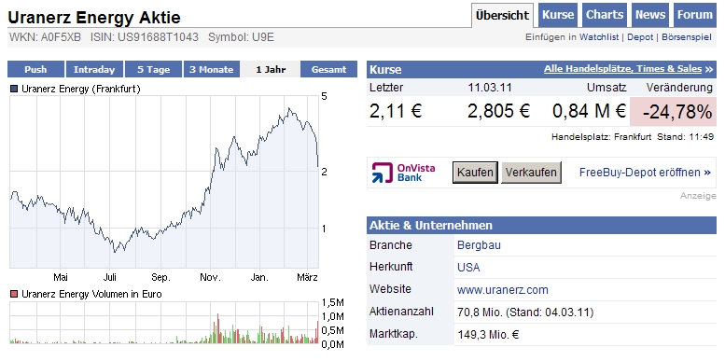Open the News tab
Viewport: 725px width, 361px height.
coord(649,15)
